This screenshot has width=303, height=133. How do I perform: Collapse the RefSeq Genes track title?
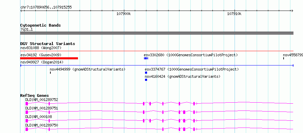point(35,95)
